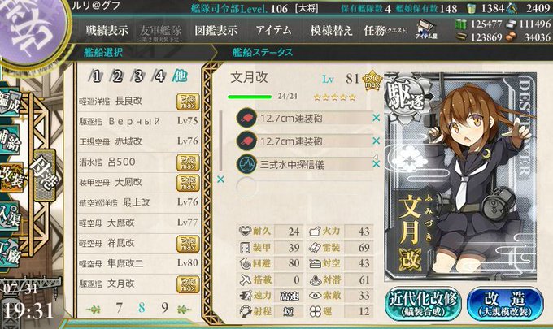Click the 文月改 ship card image
The image size is (553, 329).
tap(460, 176)
